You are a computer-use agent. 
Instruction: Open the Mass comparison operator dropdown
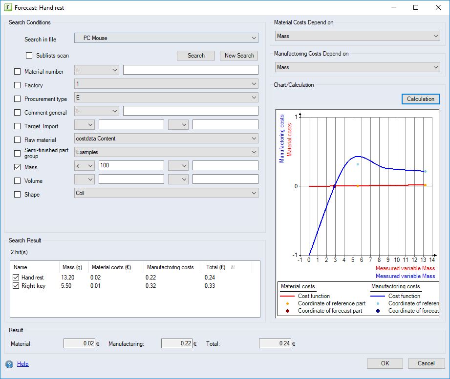click(84, 166)
